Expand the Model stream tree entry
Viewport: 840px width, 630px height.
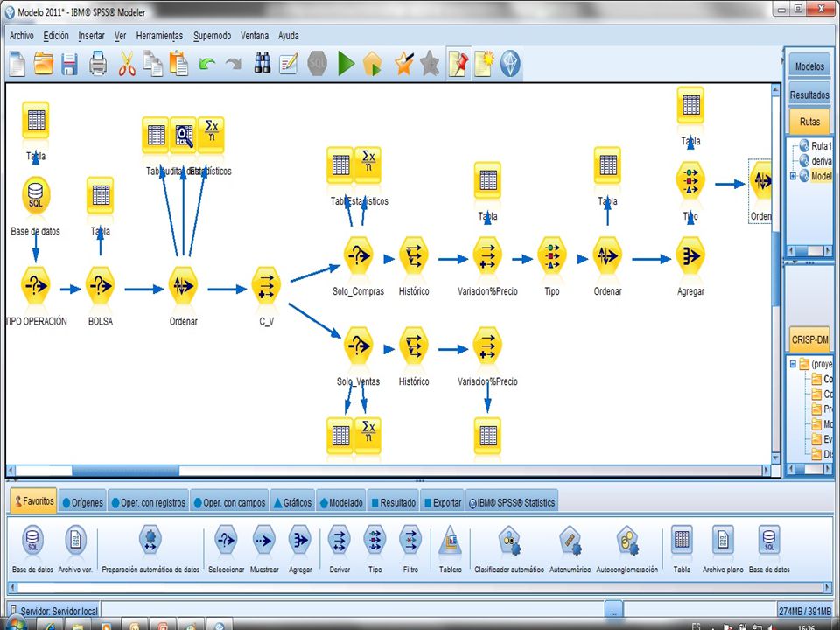click(x=793, y=176)
